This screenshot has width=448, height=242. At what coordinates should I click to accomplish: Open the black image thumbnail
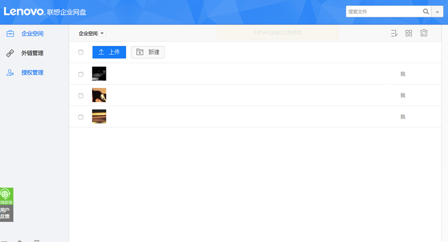tap(99, 73)
